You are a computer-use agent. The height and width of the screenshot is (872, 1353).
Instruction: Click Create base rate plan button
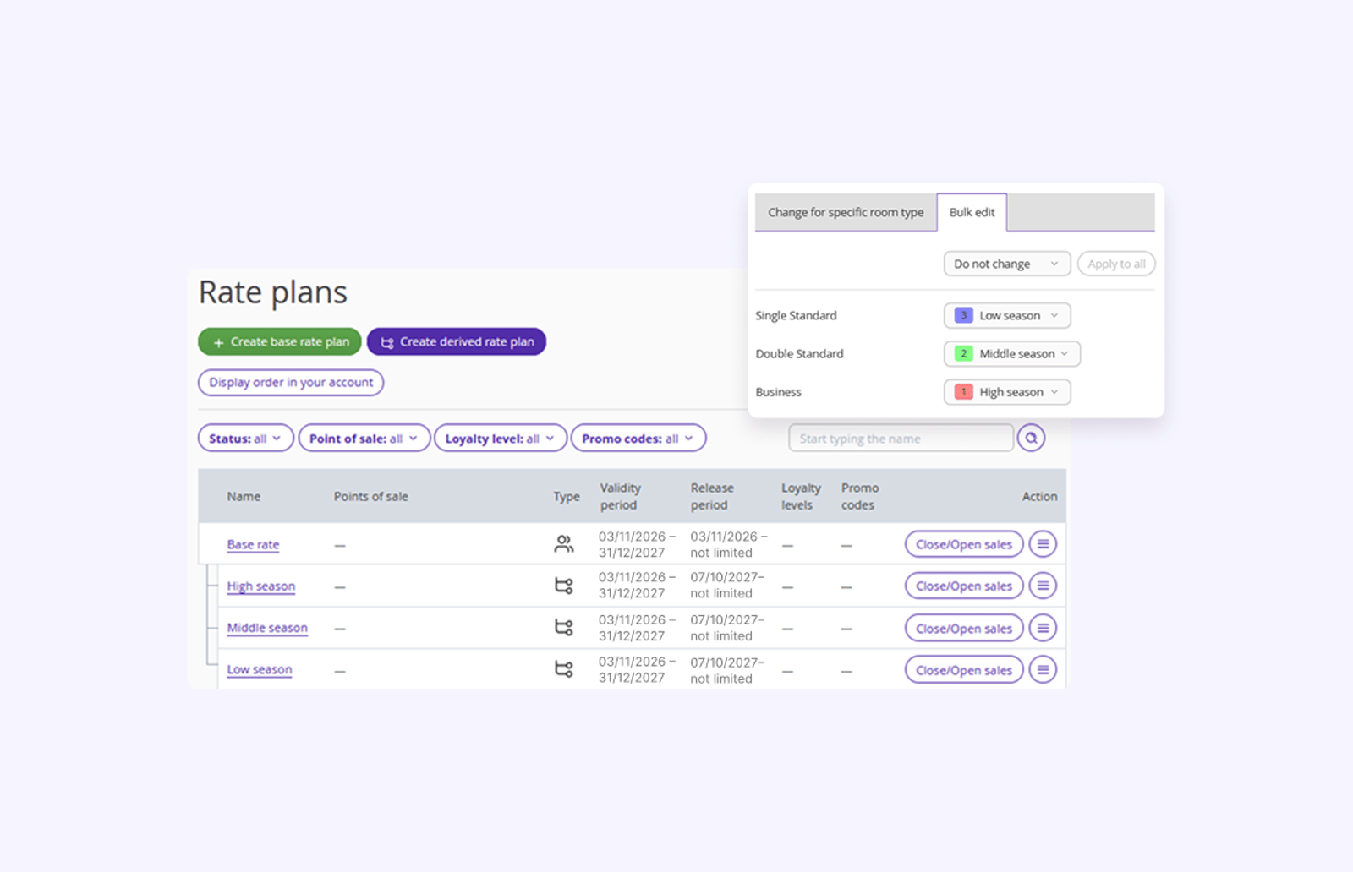(x=280, y=341)
